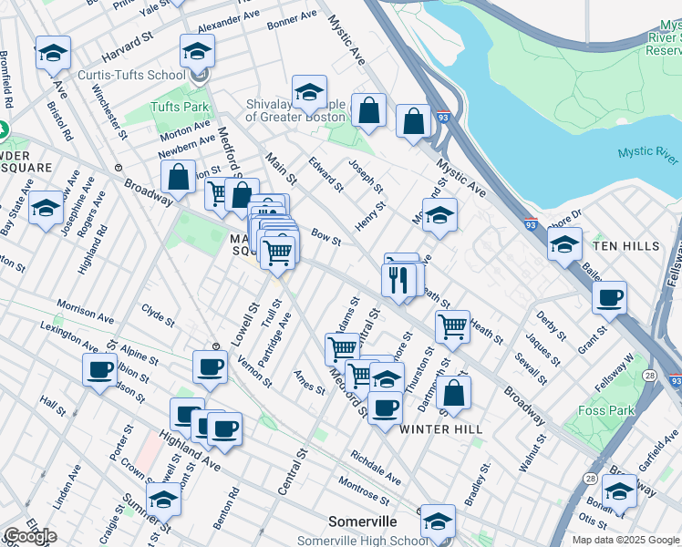The width and height of the screenshot is (682, 547).
Task: Select the school marker near Somerville High School
Action: [438, 523]
